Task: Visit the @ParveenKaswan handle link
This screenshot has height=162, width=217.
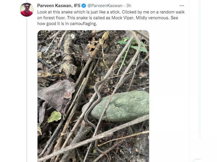Action: 105,6
